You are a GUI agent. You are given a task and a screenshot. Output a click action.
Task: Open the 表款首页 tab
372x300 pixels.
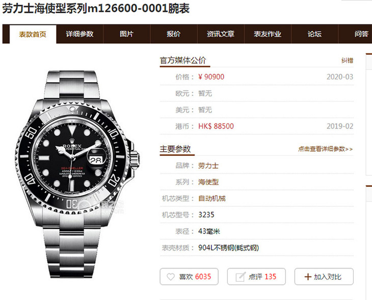33,34
